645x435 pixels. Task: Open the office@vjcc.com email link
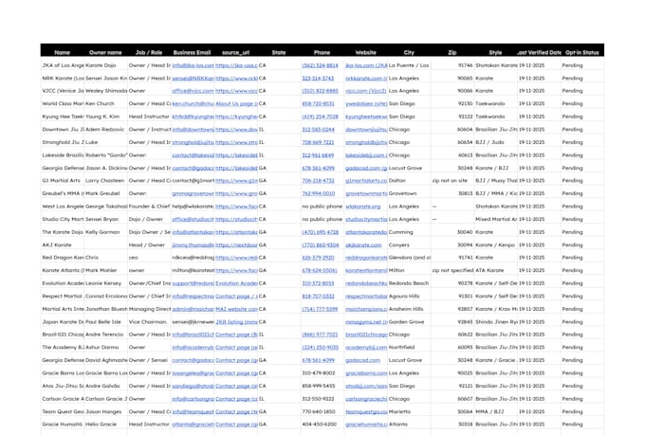click(x=193, y=91)
